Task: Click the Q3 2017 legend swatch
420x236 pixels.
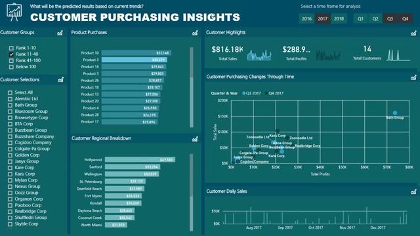Action: click(243, 93)
